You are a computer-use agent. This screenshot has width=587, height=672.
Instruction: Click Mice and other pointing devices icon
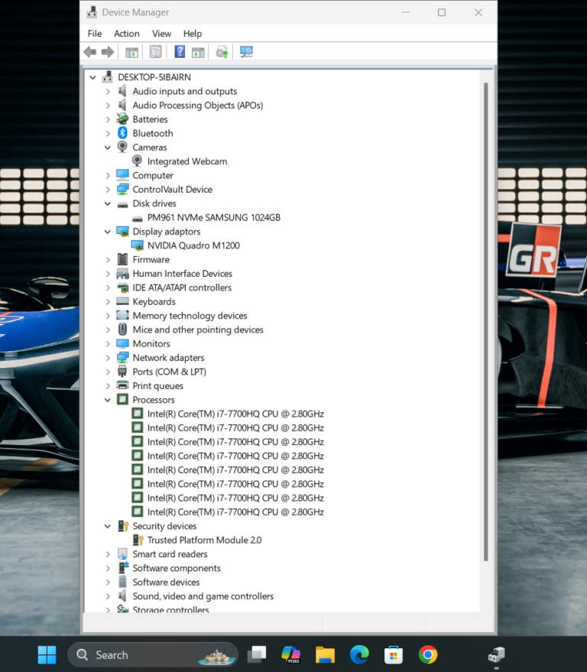tap(122, 330)
